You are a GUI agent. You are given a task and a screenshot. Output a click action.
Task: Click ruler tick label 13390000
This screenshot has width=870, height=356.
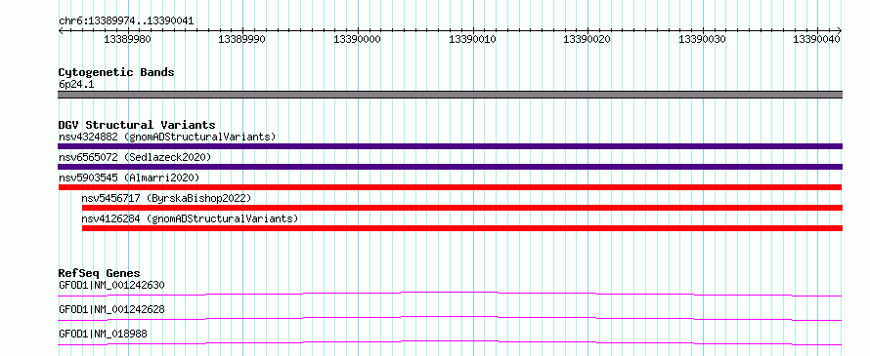click(357, 39)
